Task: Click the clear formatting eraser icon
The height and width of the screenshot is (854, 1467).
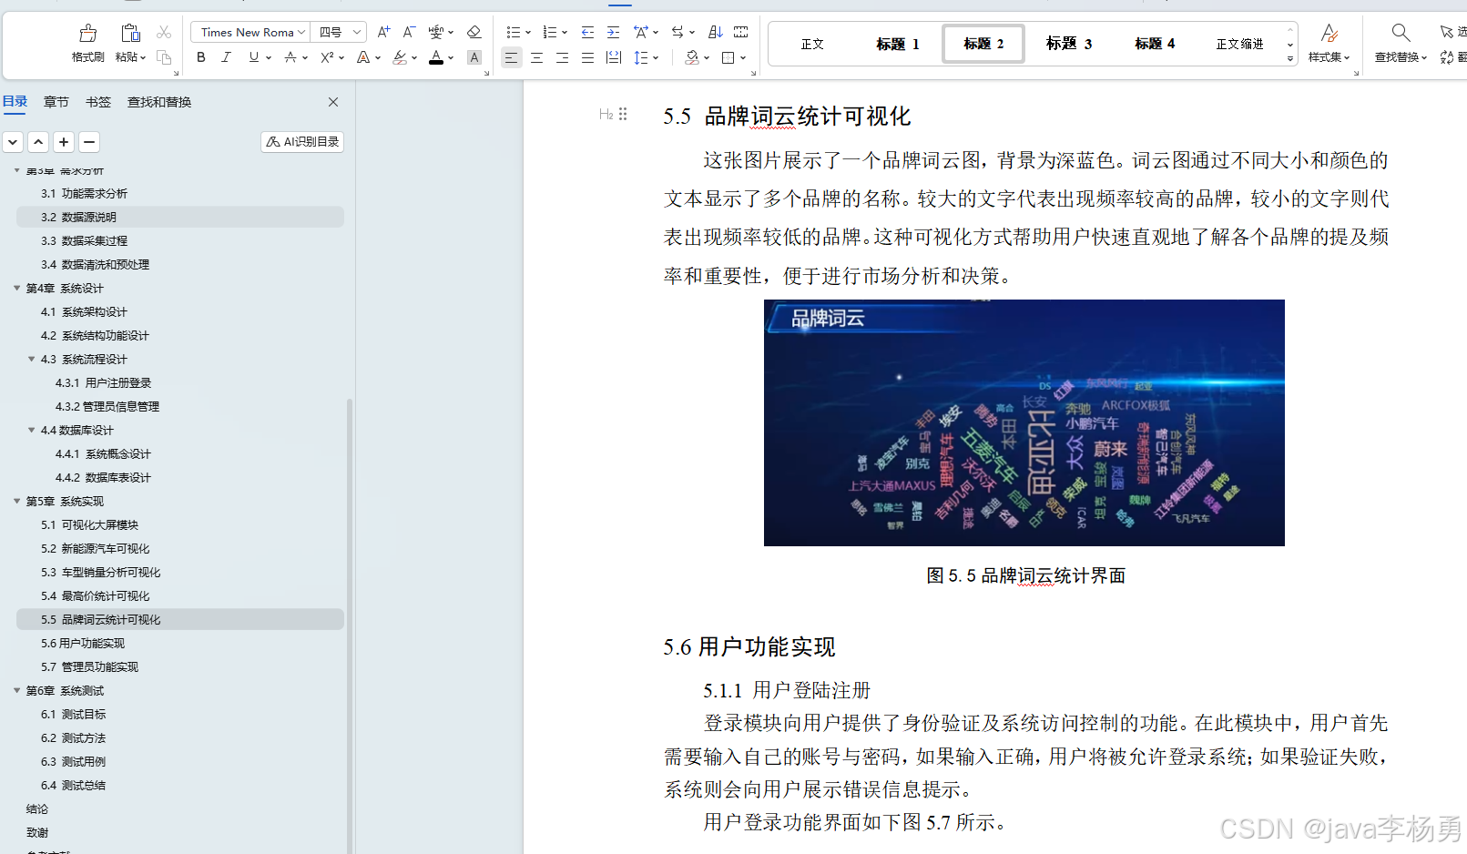Action: pyautogui.click(x=474, y=32)
